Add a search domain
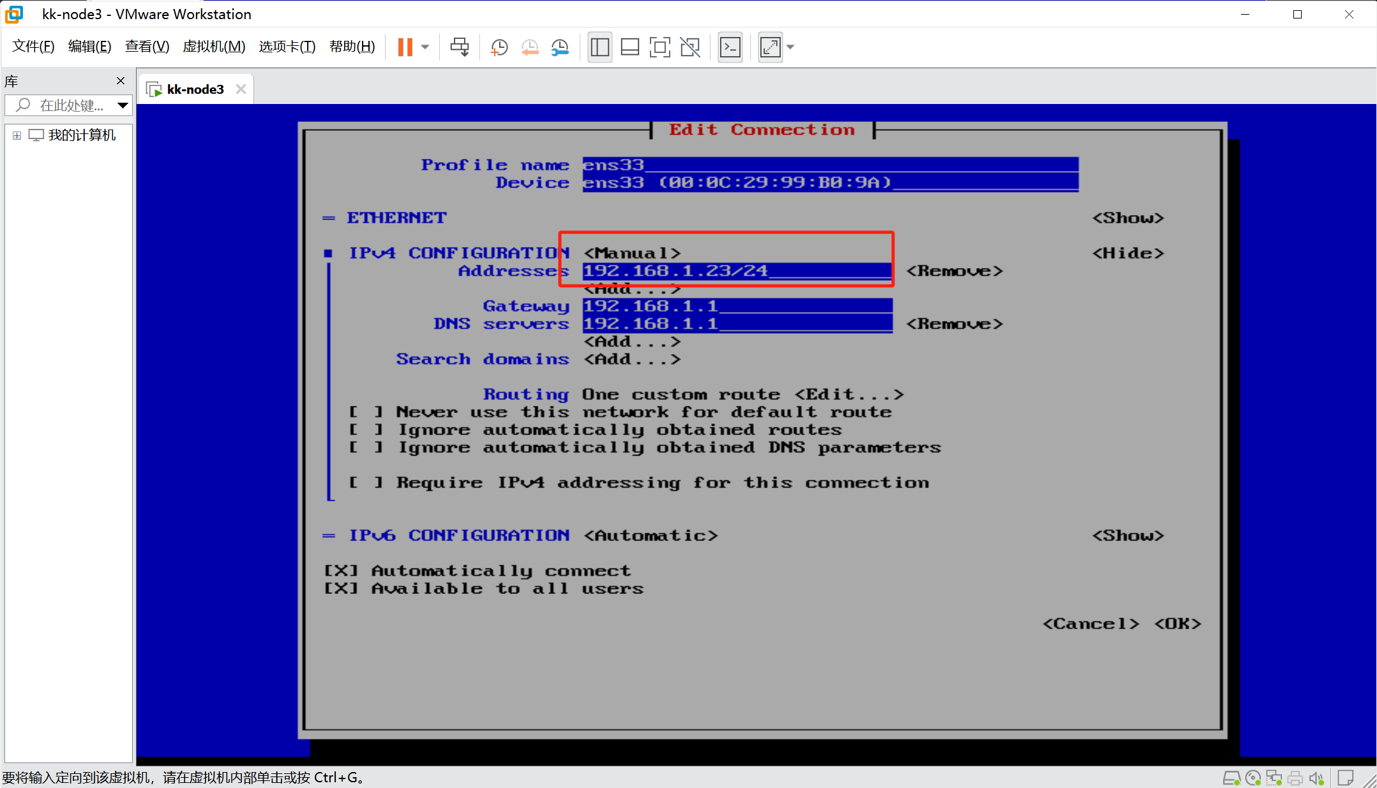The width and height of the screenshot is (1377, 788). pyautogui.click(x=632, y=359)
